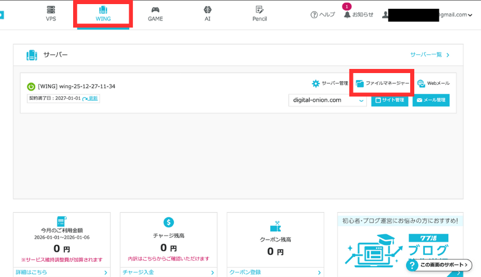Select the AI tab
481x277 pixels.
pyautogui.click(x=207, y=13)
